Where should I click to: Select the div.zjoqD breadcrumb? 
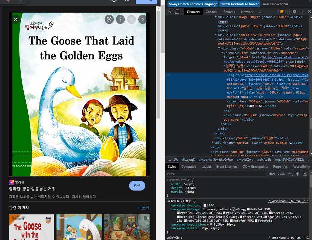[188, 160]
